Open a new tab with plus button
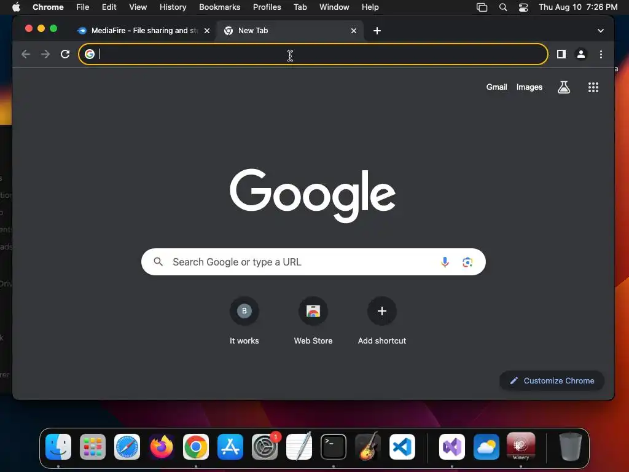Image resolution: width=629 pixels, height=472 pixels. click(377, 31)
